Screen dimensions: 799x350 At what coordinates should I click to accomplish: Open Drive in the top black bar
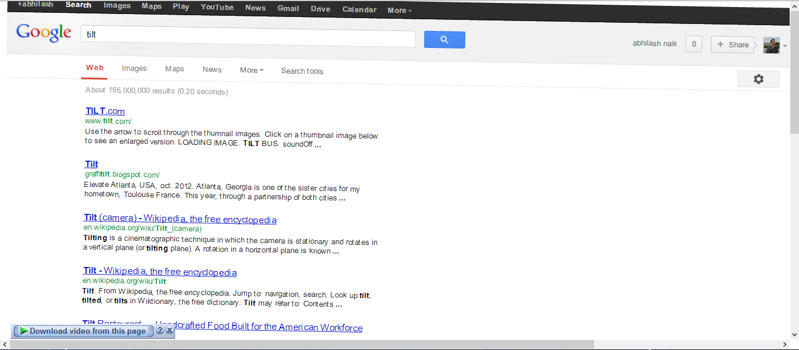(320, 9)
